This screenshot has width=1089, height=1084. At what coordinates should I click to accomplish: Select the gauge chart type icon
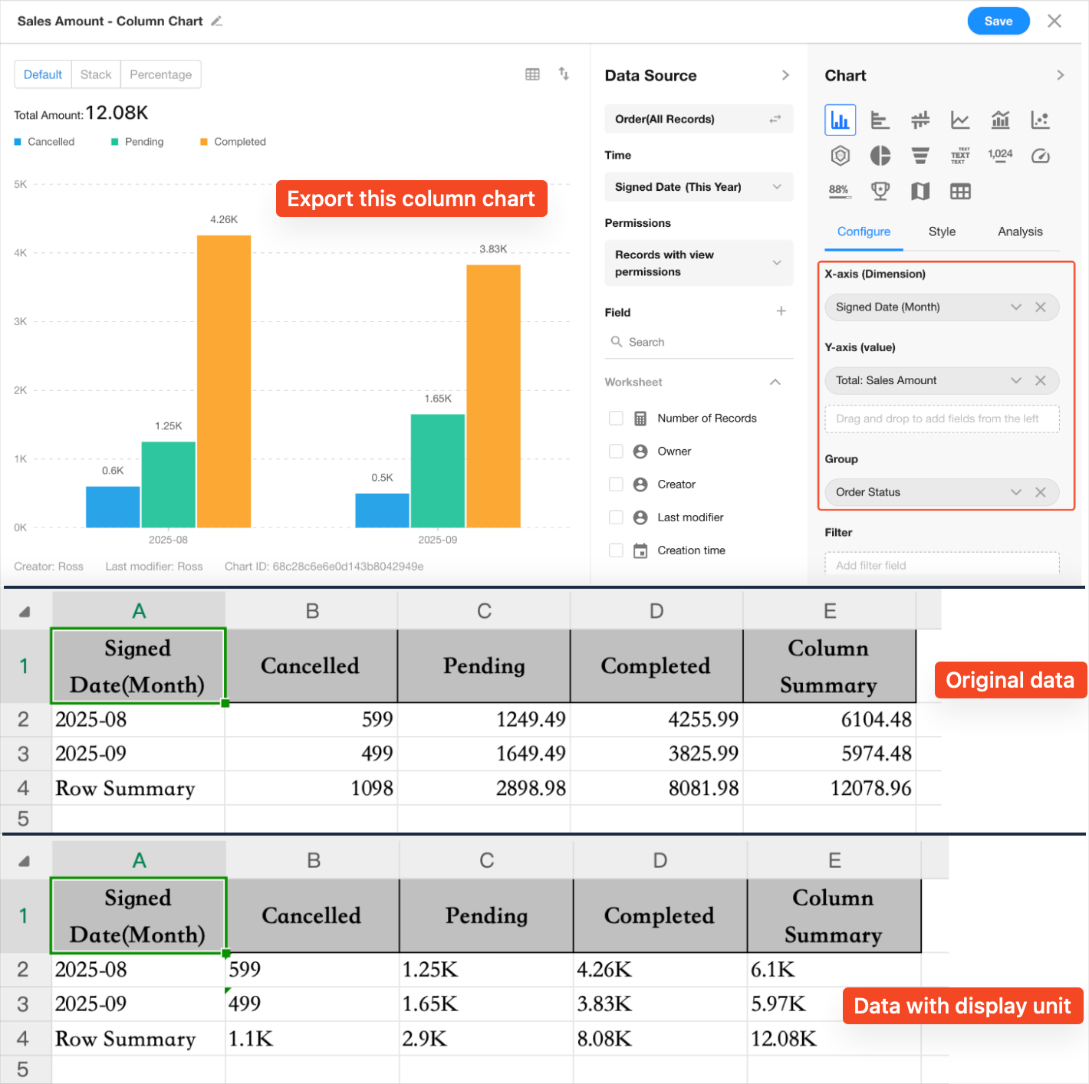[x=1040, y=156]
